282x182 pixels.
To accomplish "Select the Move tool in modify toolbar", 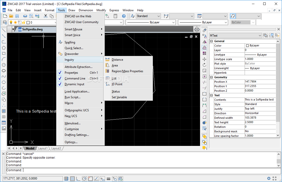I will pyautogui.click(x=205, y=59).
